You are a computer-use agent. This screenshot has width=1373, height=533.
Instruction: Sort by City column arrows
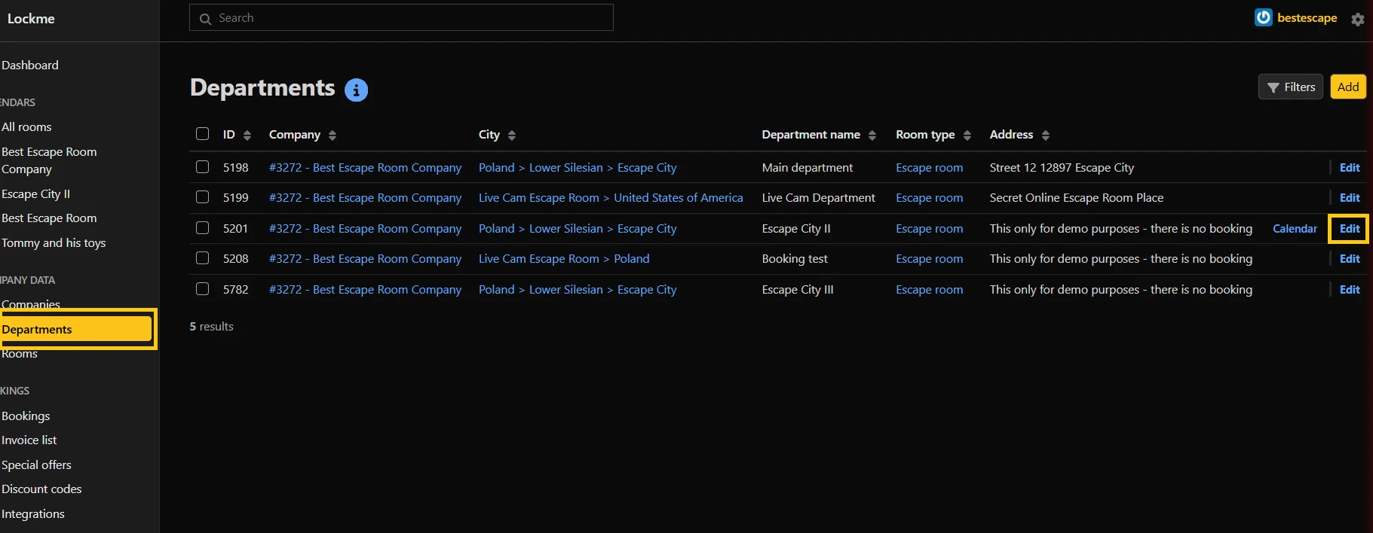(x=512, y=136)
